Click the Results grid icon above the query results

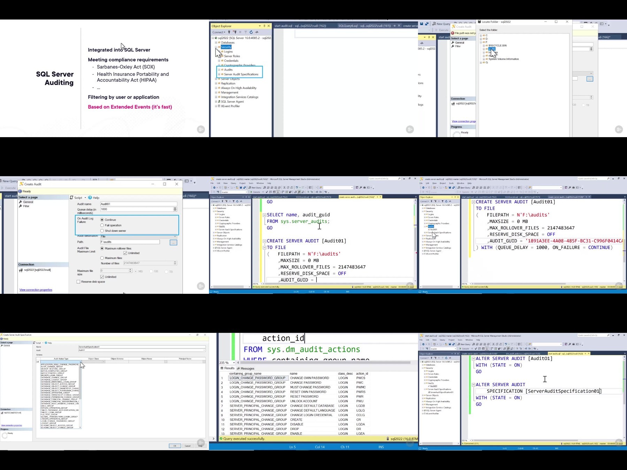point(222,368)
